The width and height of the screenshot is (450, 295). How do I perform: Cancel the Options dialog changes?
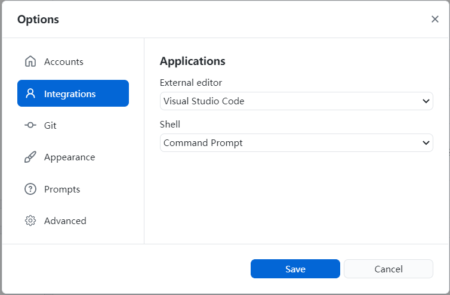389,269
